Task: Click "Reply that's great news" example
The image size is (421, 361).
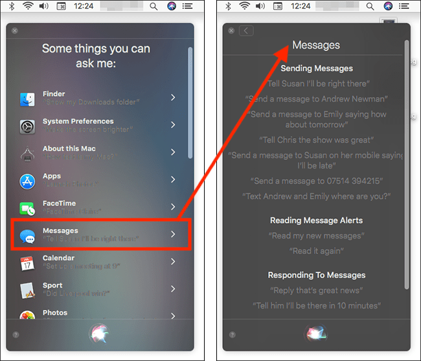Action: (x=317, y=290)
